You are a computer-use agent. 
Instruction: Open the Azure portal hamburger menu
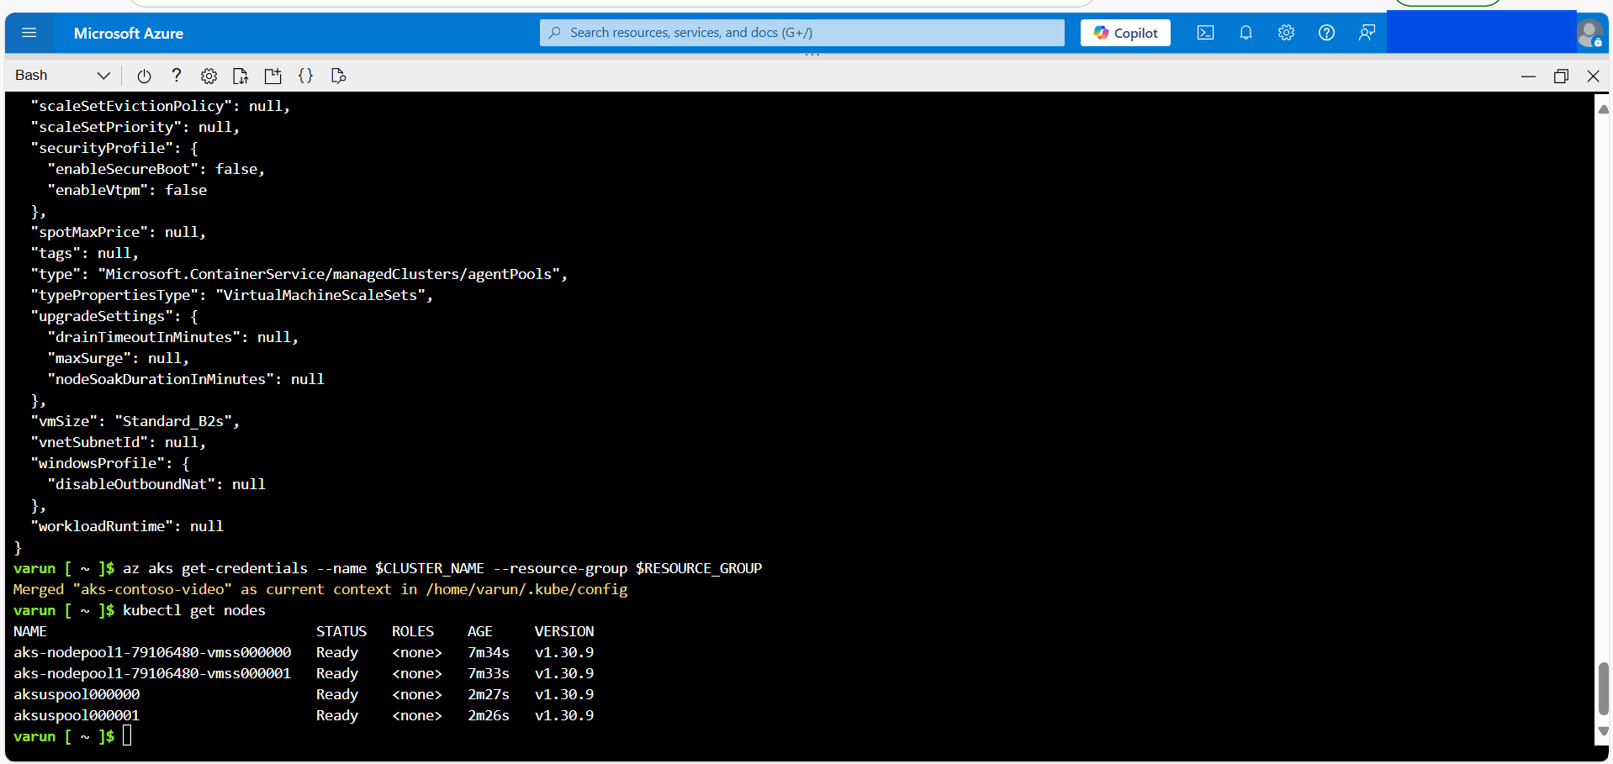point(29,33)
